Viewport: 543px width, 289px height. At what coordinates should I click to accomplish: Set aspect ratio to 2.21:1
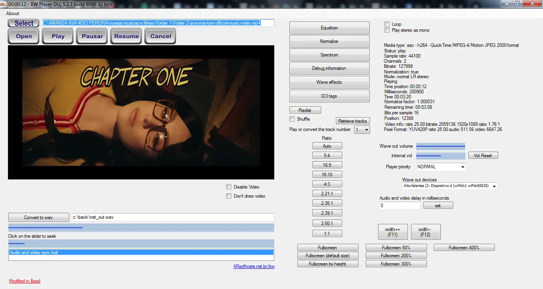point(327,194)
